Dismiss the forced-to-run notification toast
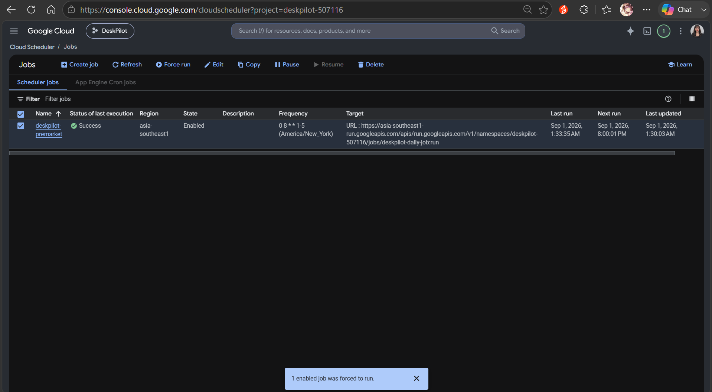Image resolution: width=712 pixels, height=392 pixels. pyautogui.click(x=417, y=378)
